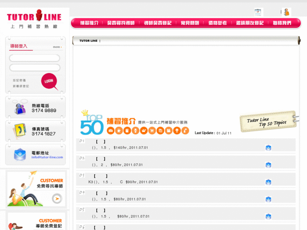Click mail icon for item 02 ($80/hr, 2 hours)

point(268,165)
